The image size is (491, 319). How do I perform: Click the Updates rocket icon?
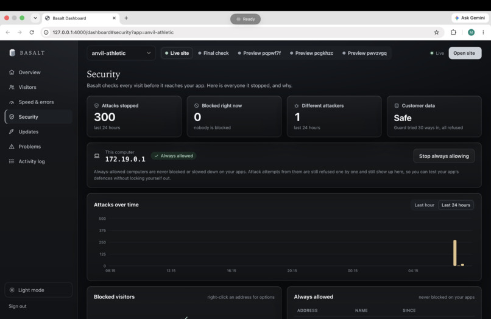click(12, 131)
